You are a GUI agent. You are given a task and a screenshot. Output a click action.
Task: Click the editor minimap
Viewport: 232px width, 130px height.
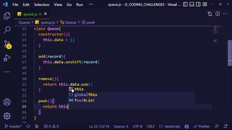click(220, 34)
